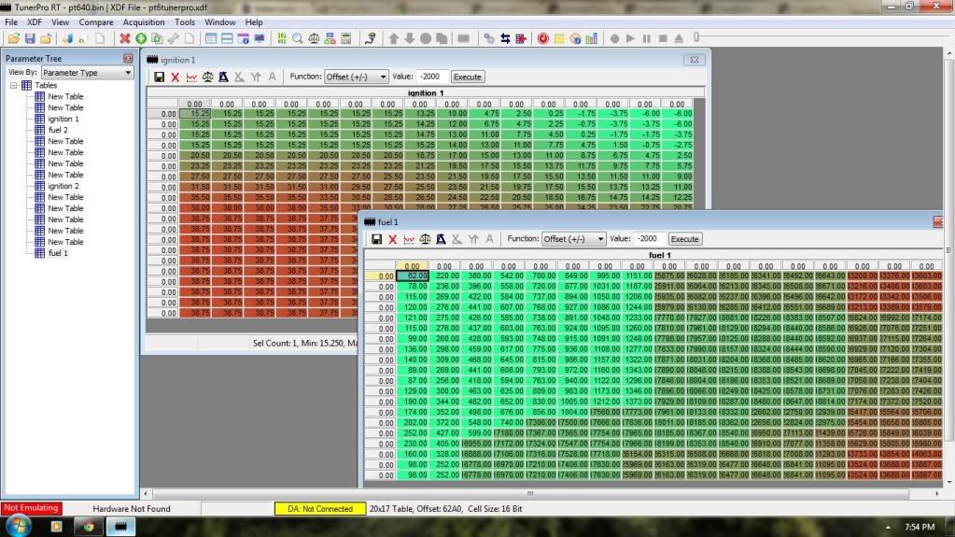Click the yellow notepad icon in toolbar
The image size is (955, 537).
coord(559,38)
